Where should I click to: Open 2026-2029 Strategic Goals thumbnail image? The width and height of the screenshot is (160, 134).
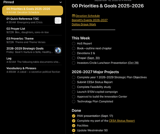pos(58,50)
